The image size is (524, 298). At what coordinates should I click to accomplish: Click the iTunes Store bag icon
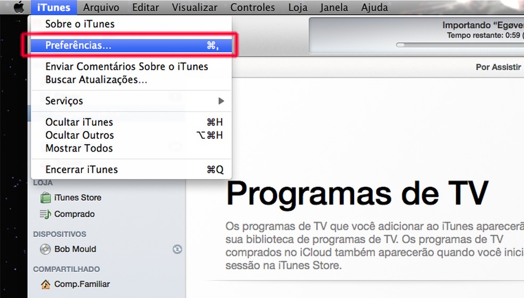click(45, 197)
